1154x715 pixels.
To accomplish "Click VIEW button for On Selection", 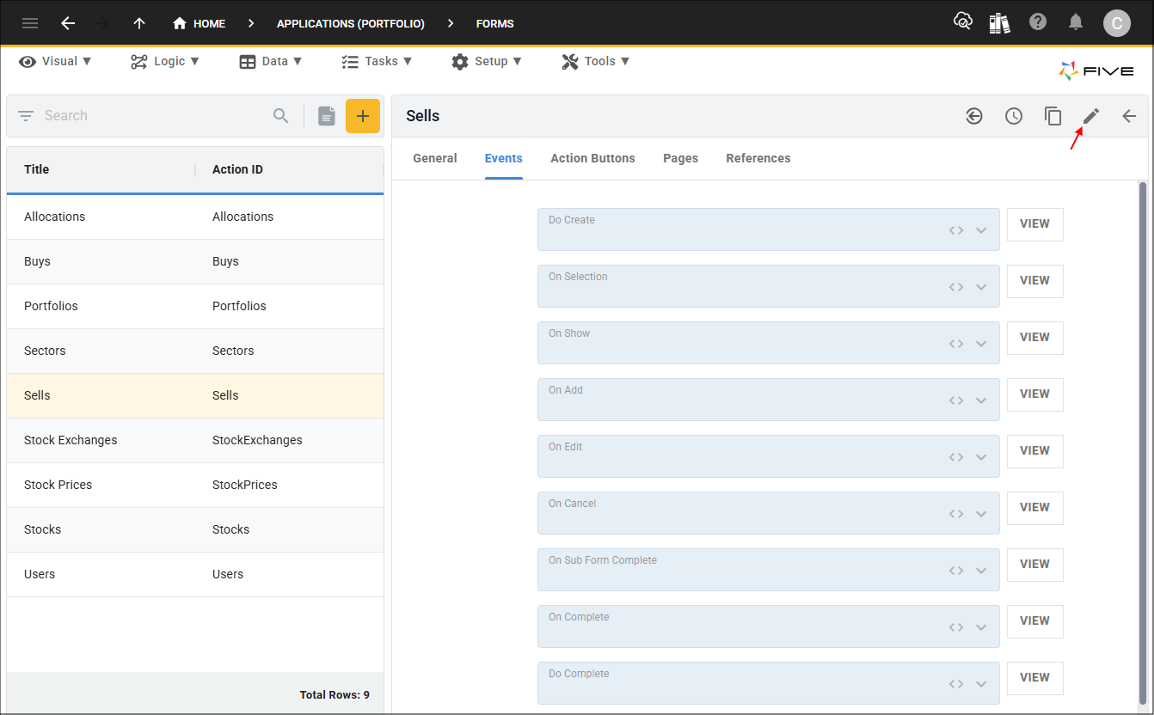I will [x=1034, y=281].
